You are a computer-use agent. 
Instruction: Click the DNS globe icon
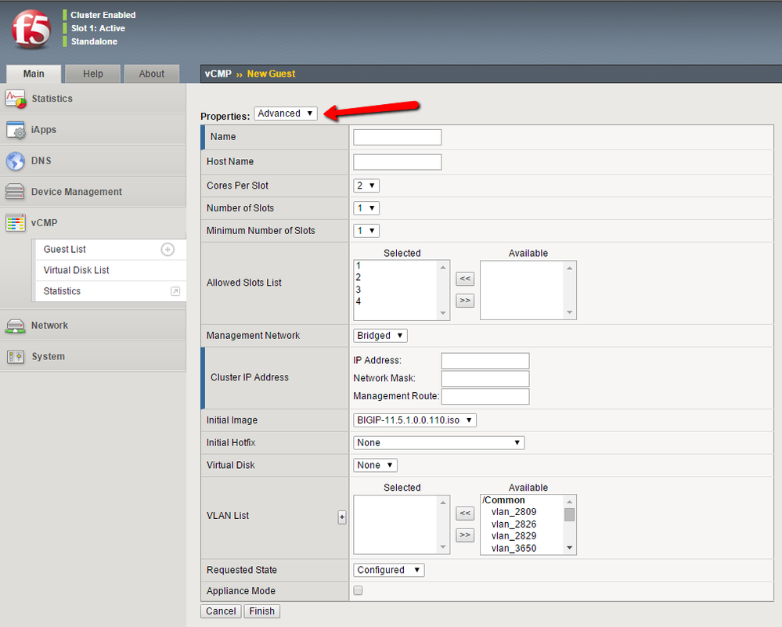point(16,161)
